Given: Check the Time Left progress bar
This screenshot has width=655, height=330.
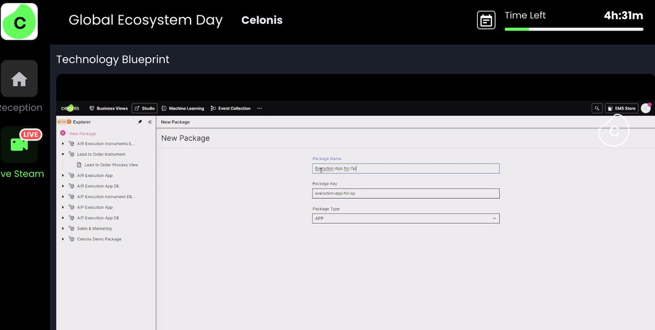Looking at the screenshot, I should coord(574,28).
